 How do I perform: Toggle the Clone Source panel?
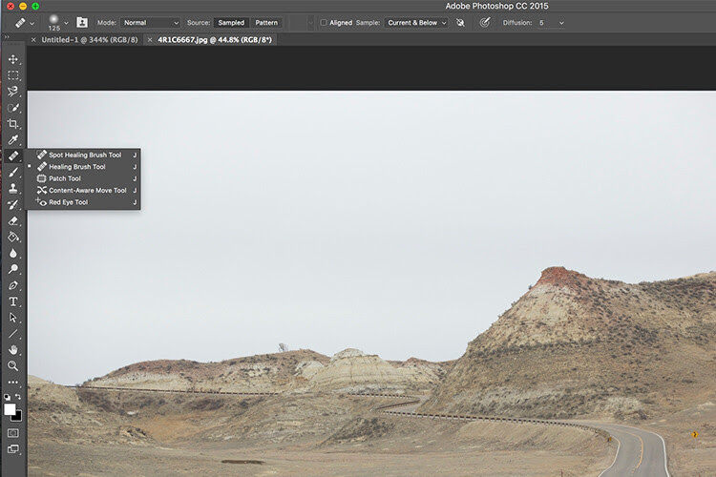(82, 22)
